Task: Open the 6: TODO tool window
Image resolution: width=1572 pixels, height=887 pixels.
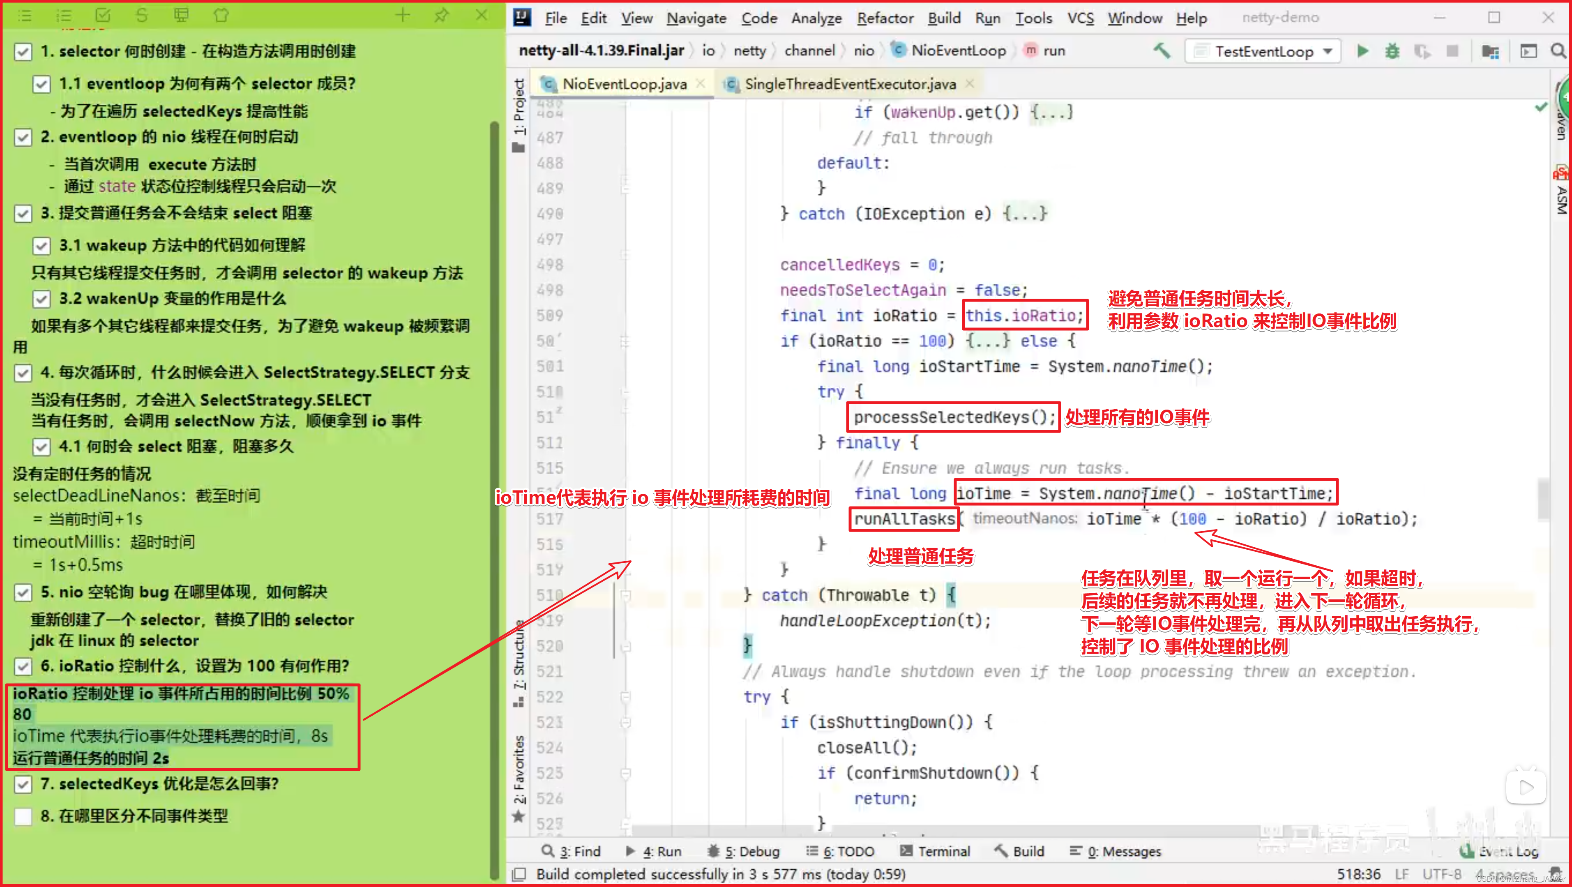Action: tap(840, 851)
